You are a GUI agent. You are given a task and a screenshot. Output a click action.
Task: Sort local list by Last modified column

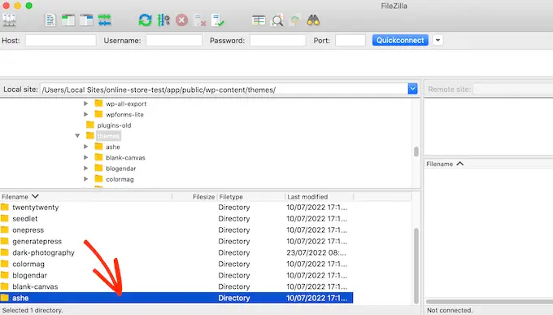coord(319,197)
